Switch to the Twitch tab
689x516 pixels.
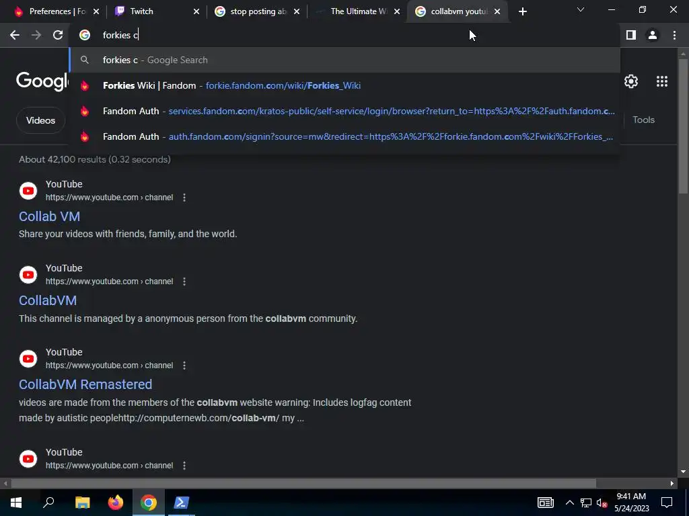tap(156, 11)
